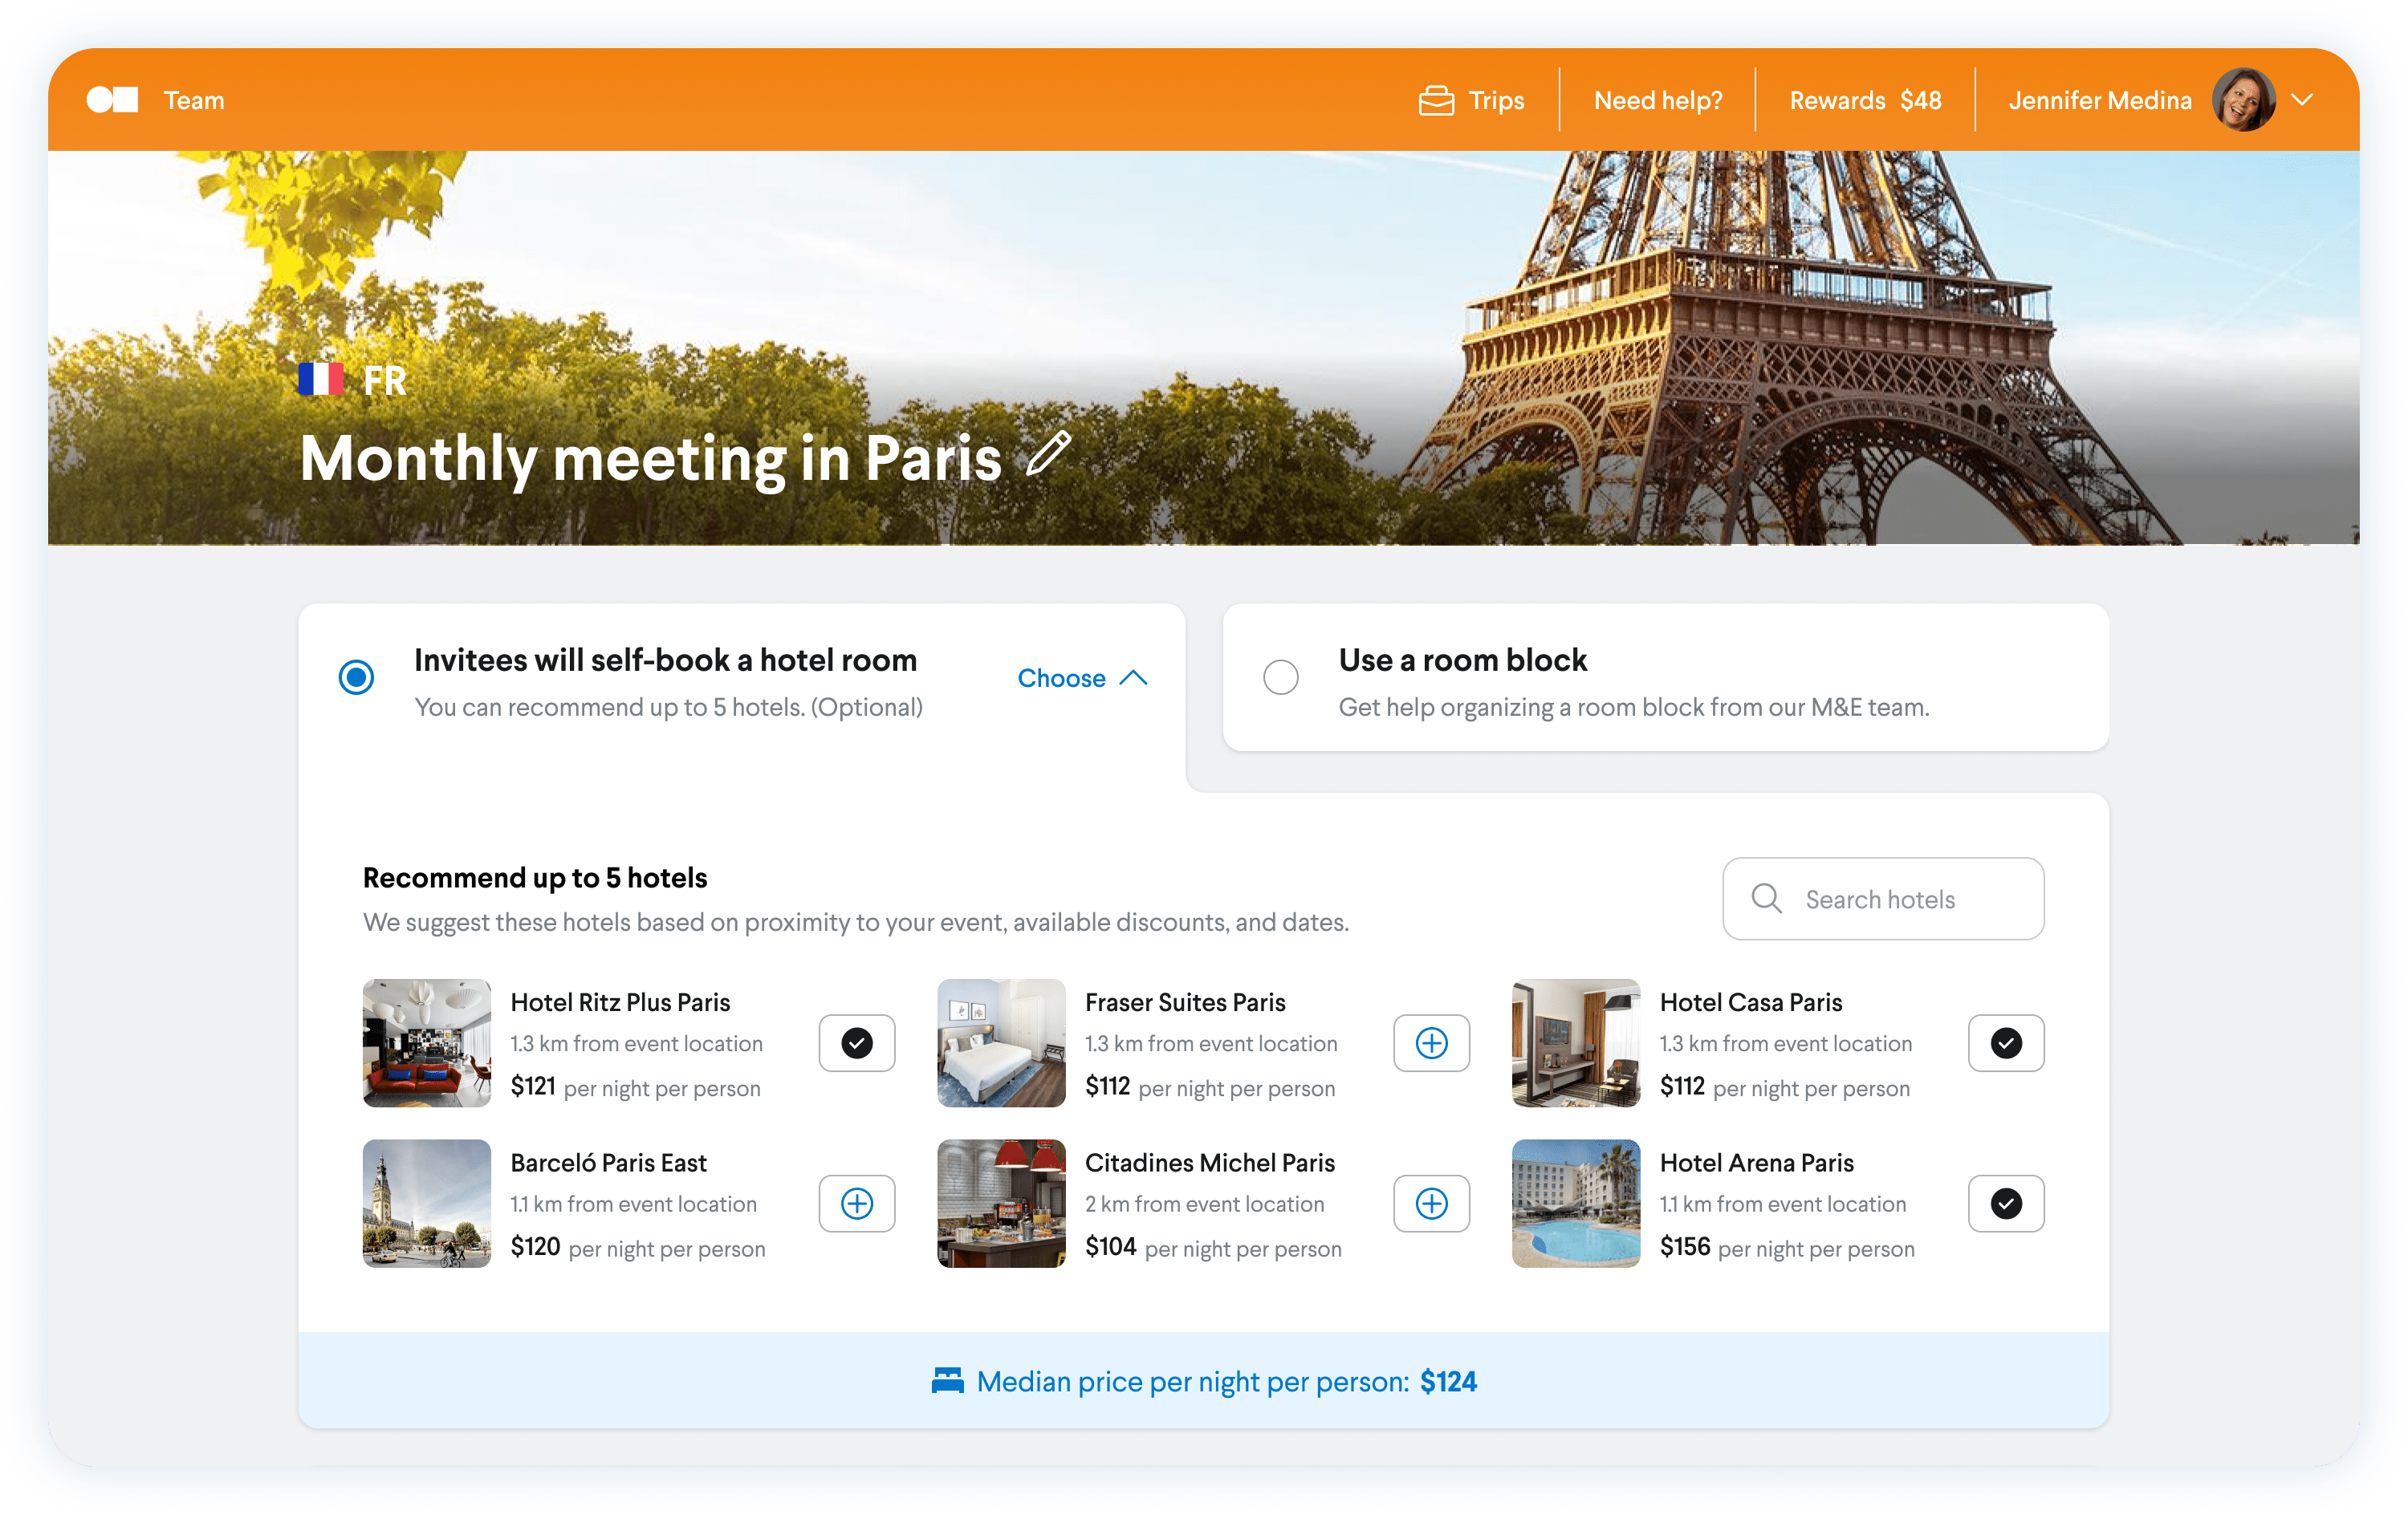Click the $156 price for Hotel Arena
This screenshot has width=2408, height=1515.
click(x=1685, y=1246)
